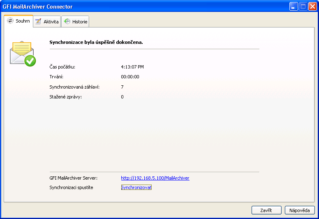
Task: Click the Souhrn tab sync icon
Action: click(10, 21)
